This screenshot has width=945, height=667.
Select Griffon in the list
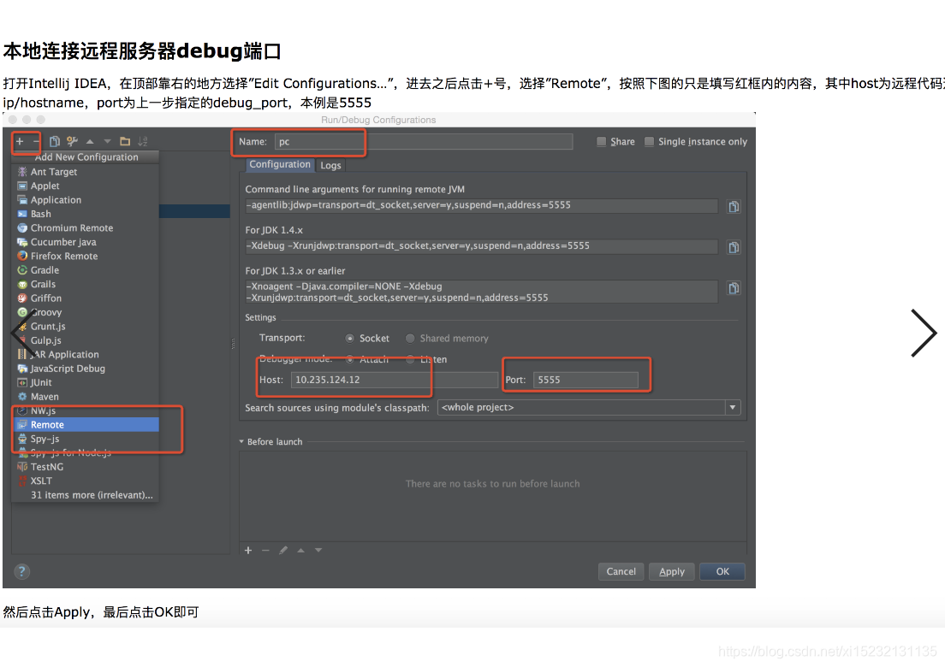pos(86,298)
